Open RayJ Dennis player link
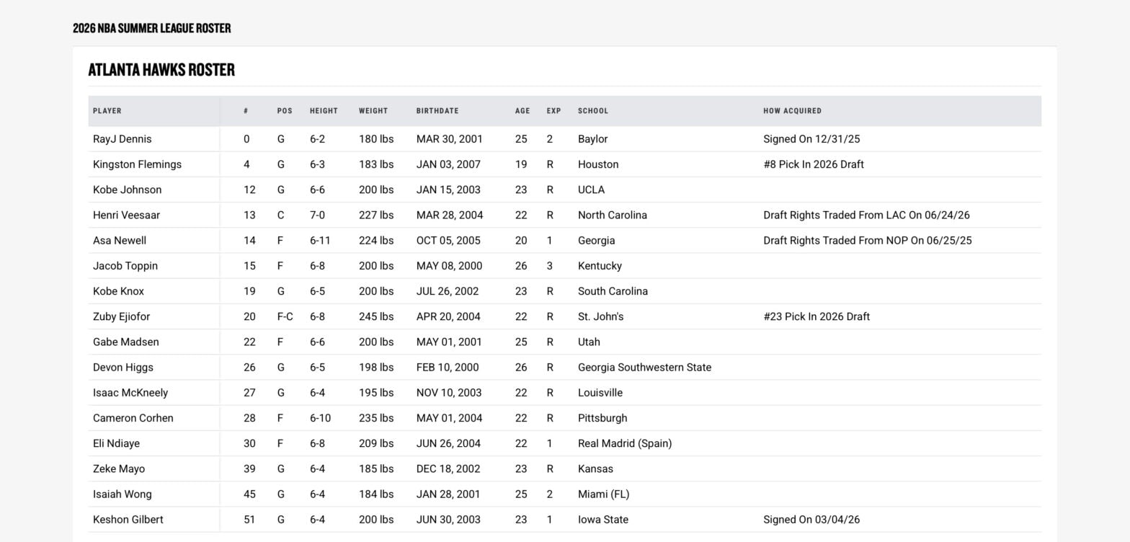1130x542 pixels. pyautogui.click(x=122, y=139)
